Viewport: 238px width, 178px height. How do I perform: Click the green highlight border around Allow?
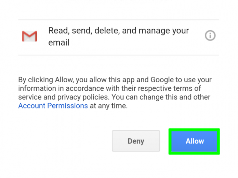(x=194, y=129)
